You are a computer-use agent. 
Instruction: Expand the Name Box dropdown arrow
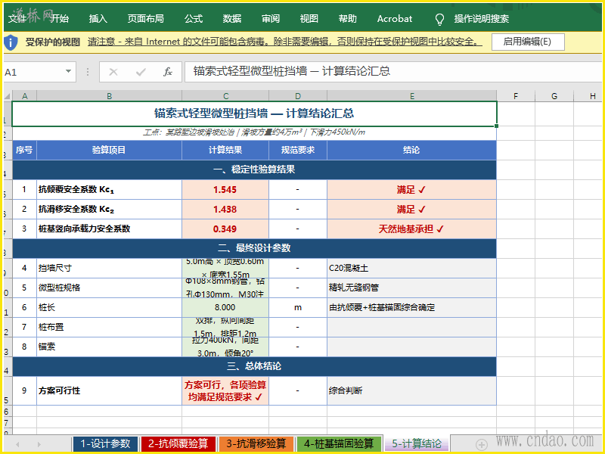click(x=68, y=71)
